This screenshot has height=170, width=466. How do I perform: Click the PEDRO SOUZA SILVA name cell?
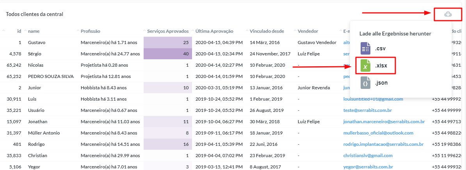[x=51, y=76]
